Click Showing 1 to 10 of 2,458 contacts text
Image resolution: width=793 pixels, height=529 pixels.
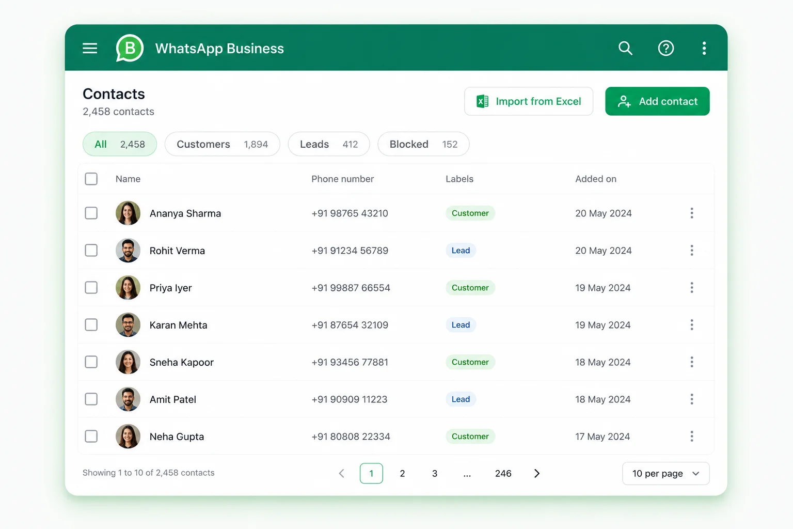point(149,473)
